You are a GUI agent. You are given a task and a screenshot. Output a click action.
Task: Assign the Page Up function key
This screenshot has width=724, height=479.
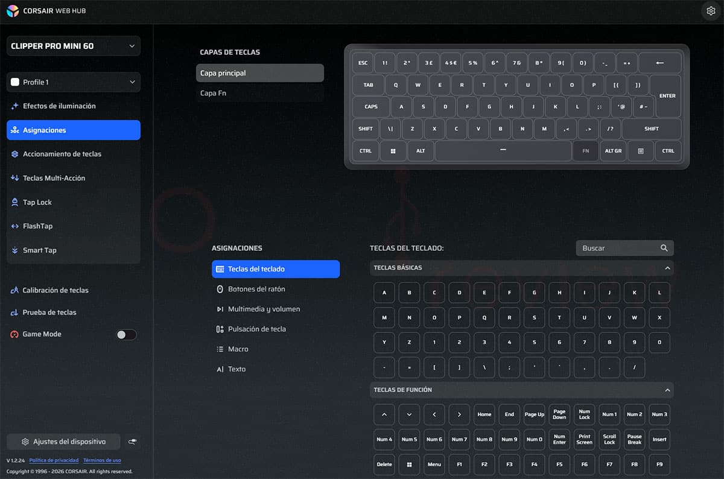[535, 414]
